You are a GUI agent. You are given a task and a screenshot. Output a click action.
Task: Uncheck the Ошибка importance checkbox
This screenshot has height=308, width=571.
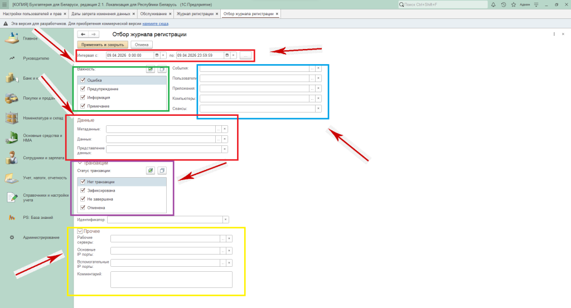pos(83,80)
